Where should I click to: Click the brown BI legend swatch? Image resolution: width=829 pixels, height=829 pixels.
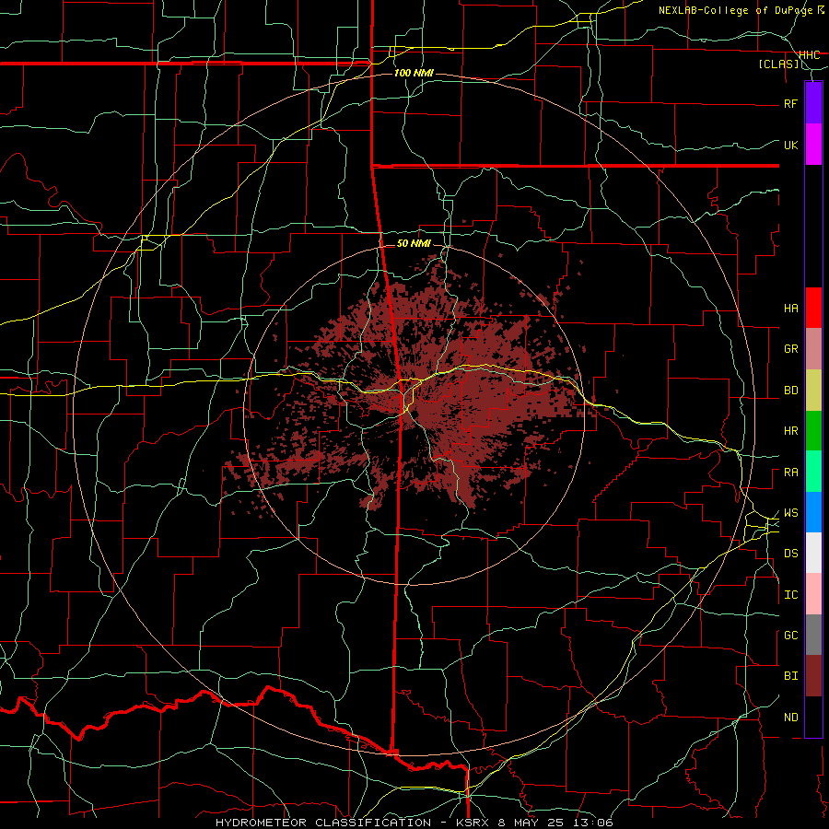[813, 676]
